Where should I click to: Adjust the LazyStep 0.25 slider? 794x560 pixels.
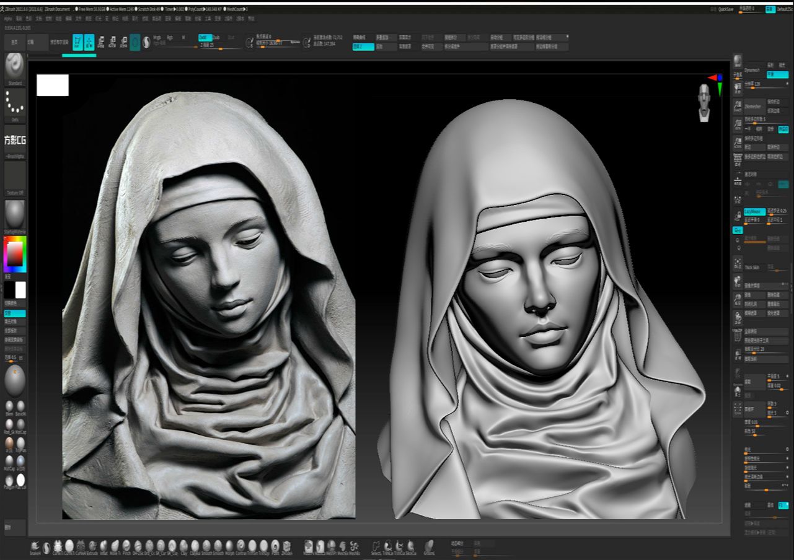[x=778, y=212]
